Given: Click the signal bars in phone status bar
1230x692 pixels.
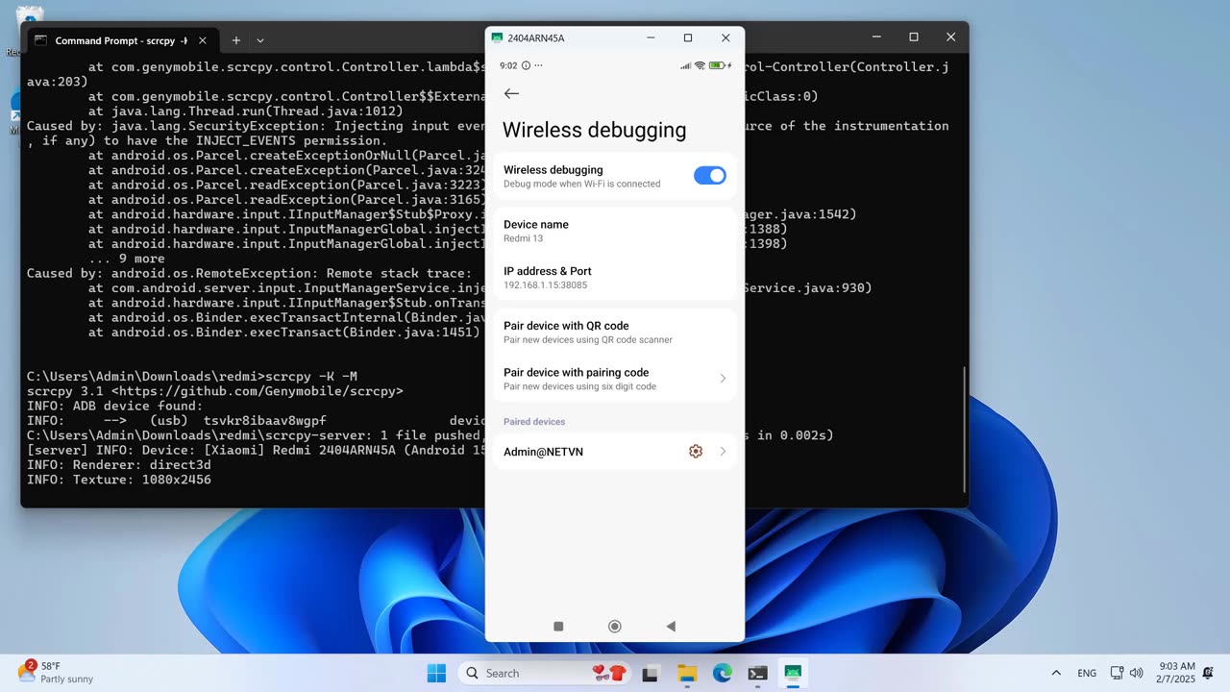Looking at the screenshot, I should (x=685, y=65).
